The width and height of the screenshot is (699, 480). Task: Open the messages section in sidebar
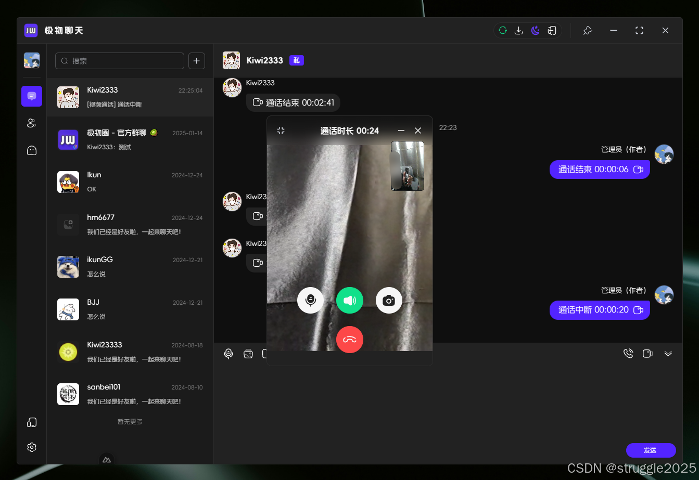click(32, 96)
